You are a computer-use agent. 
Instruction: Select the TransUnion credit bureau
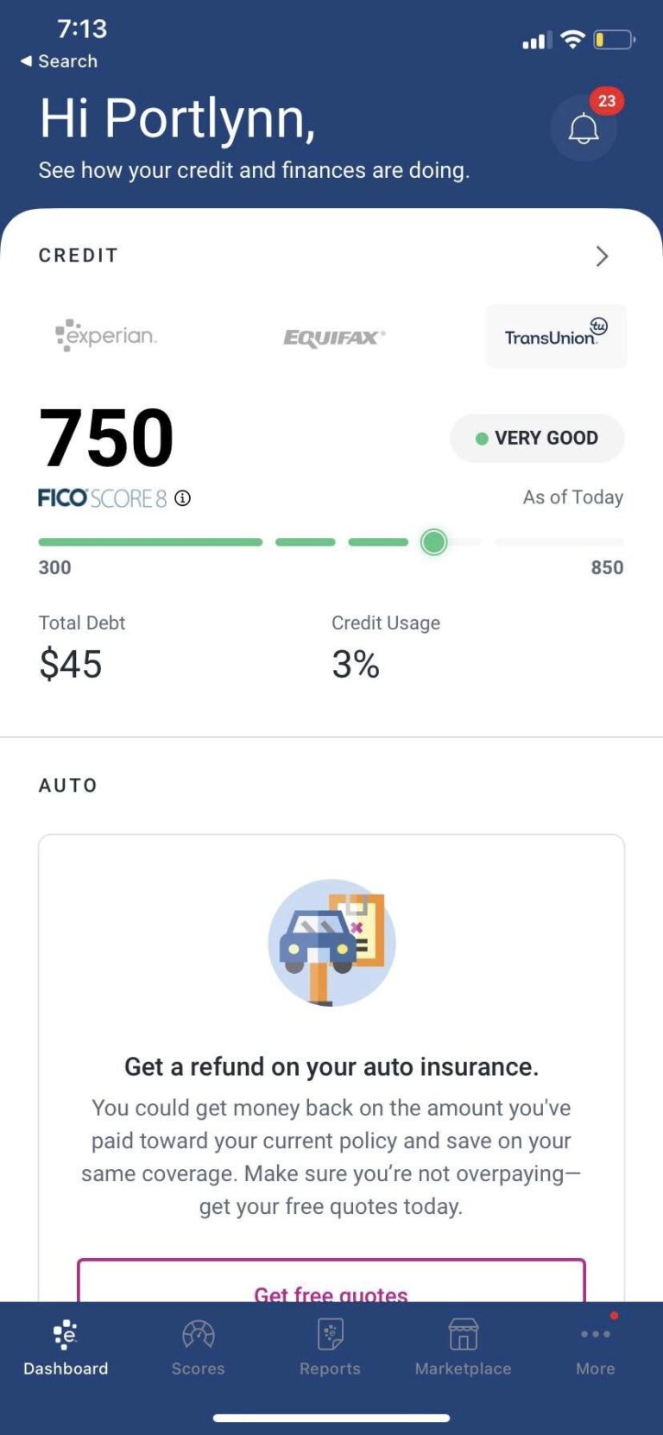click(556, 336)
